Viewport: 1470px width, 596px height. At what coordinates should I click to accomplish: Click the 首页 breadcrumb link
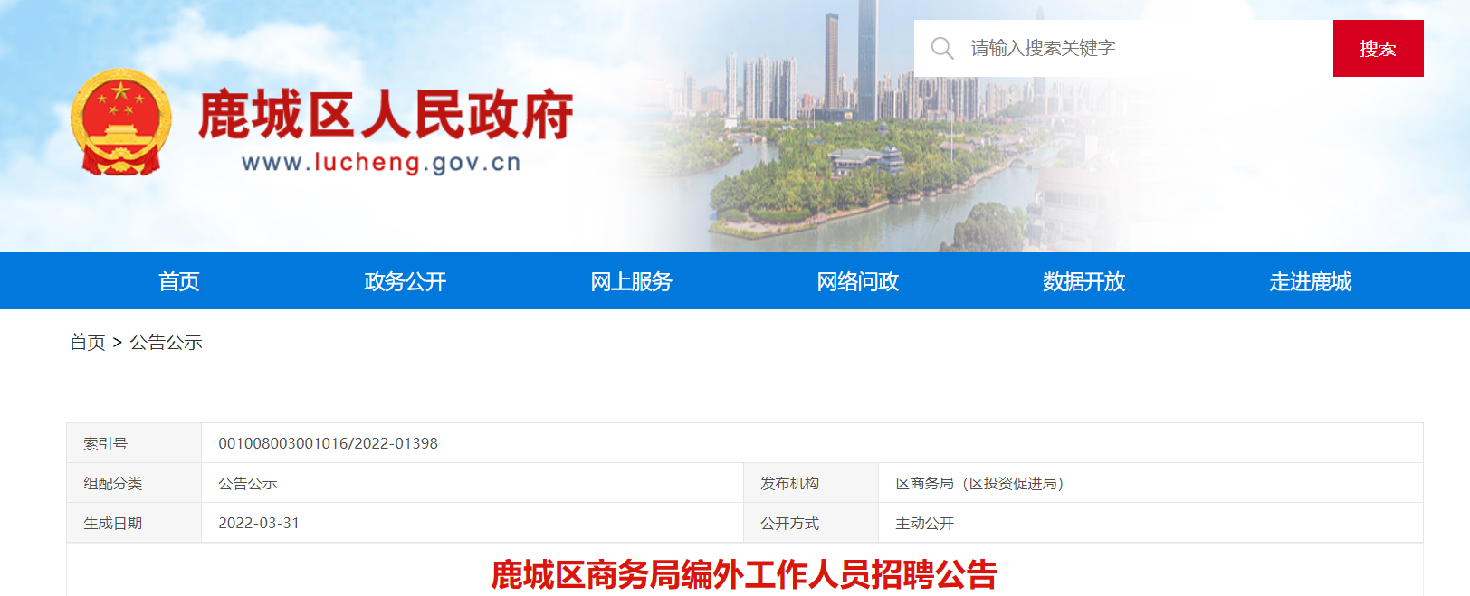(x=87, y=342)
